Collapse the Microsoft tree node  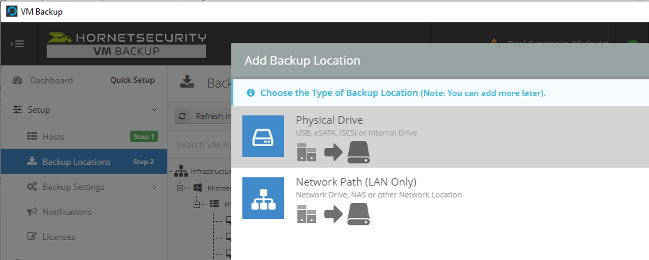tap(180, 188)
